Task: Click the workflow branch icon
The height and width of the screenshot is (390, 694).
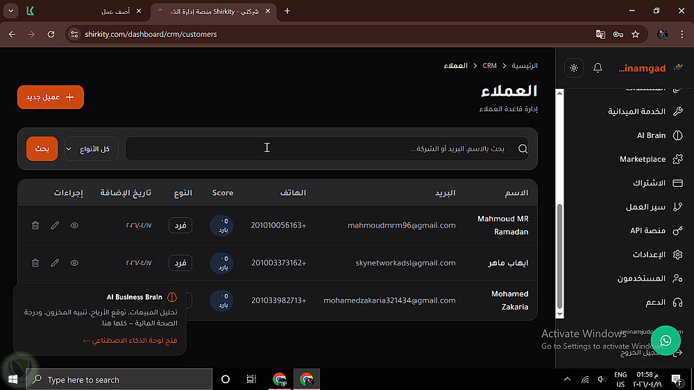Action: pyautogui.click(x=677, y=207)
